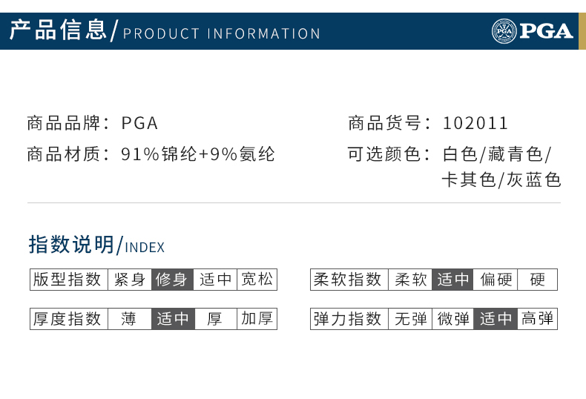Viewport: 586px width, 399px height.
Task: Choose 宽松 in the fit index
Action: [x=257, y=280]
